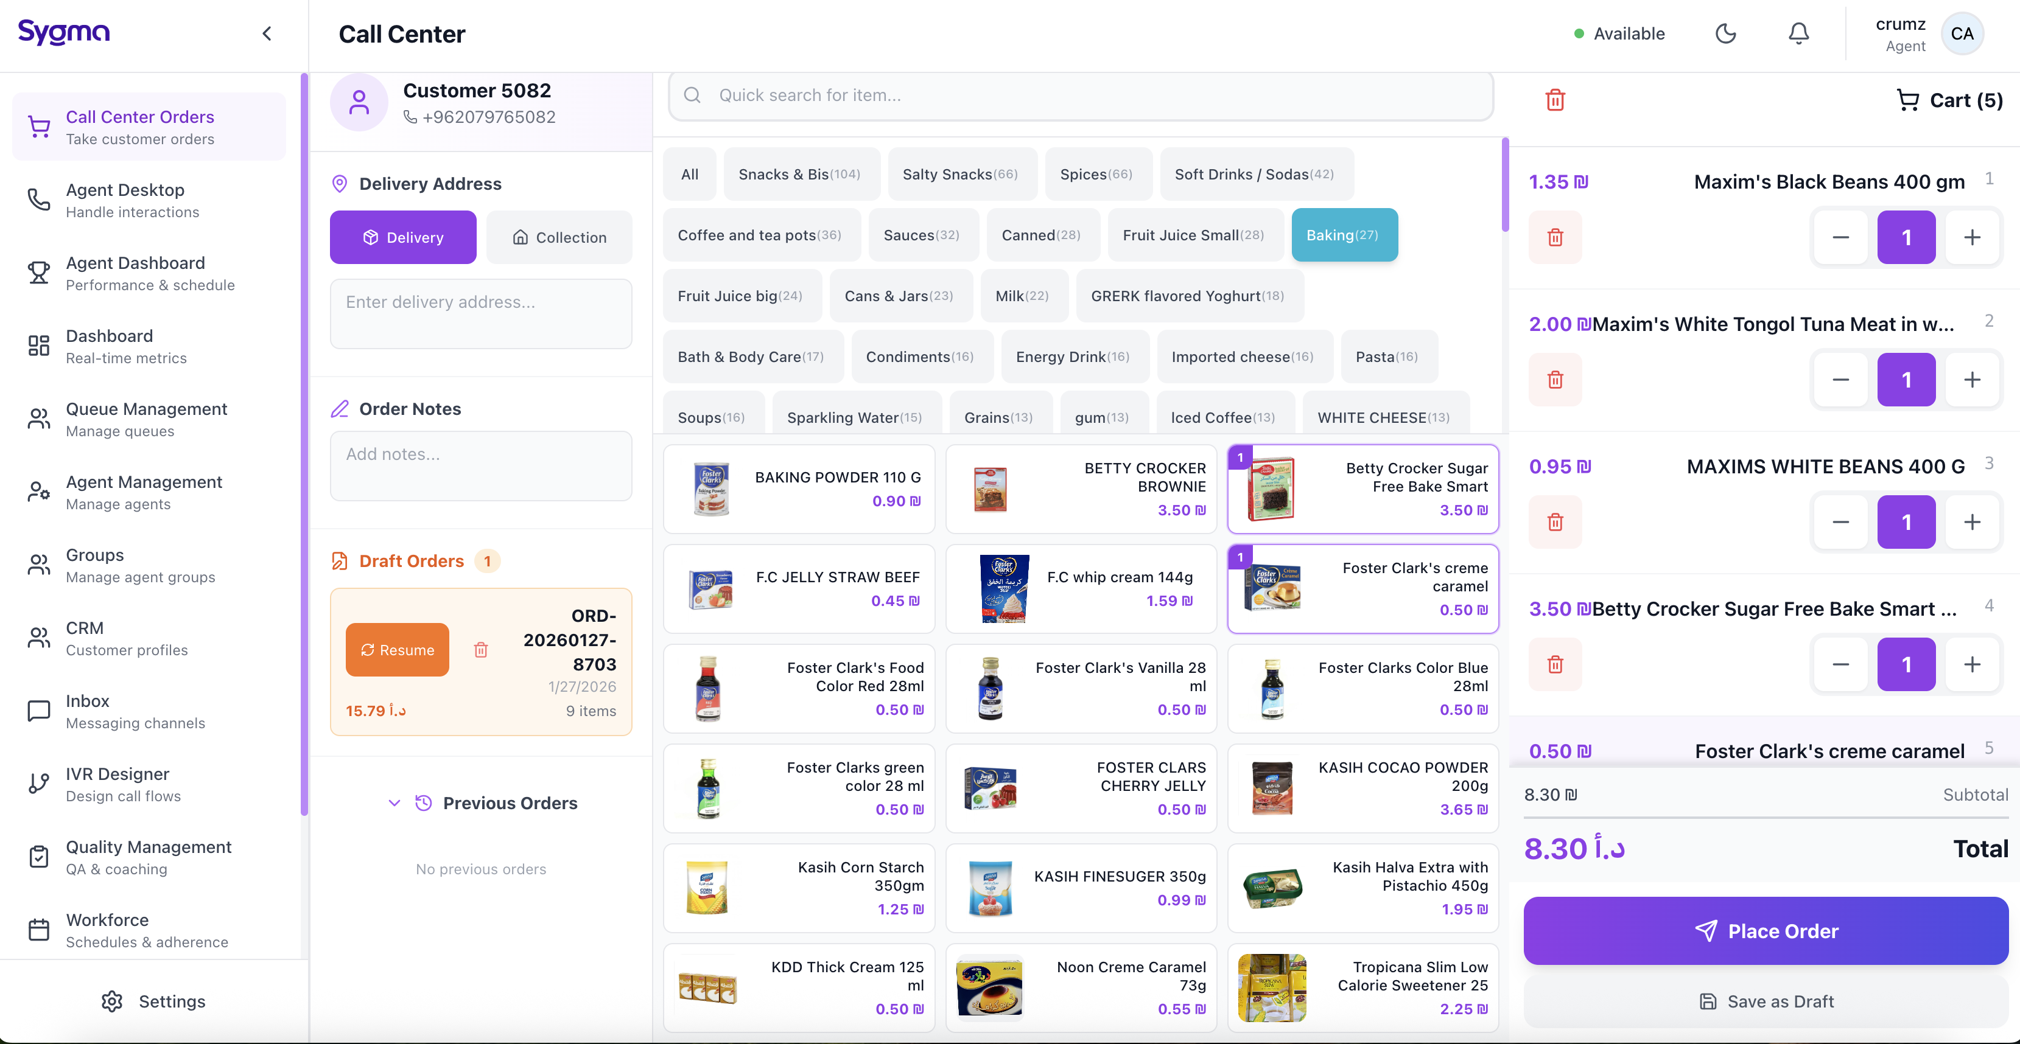Open notifications bell
2020x1044 pixels.
tap(1798, 33)
